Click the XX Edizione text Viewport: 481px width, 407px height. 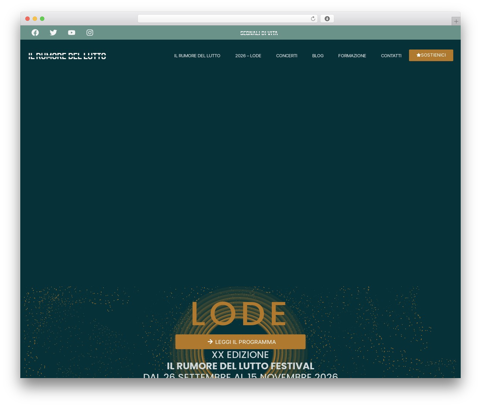point(240,355)
